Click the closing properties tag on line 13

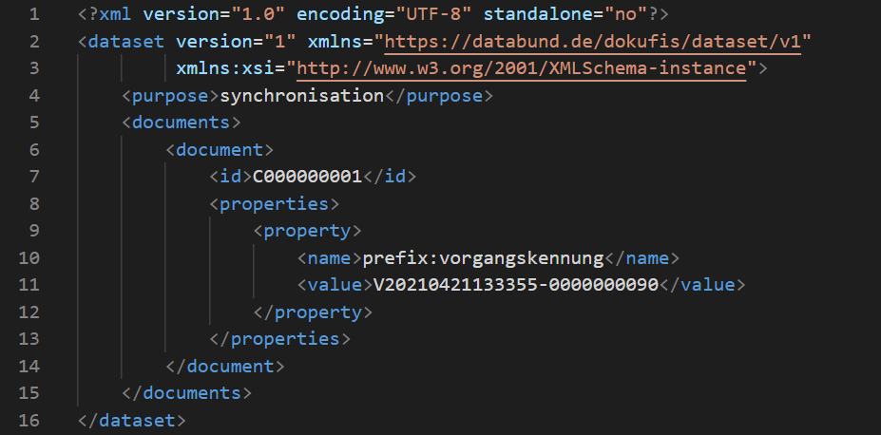[x=279, y=338]
